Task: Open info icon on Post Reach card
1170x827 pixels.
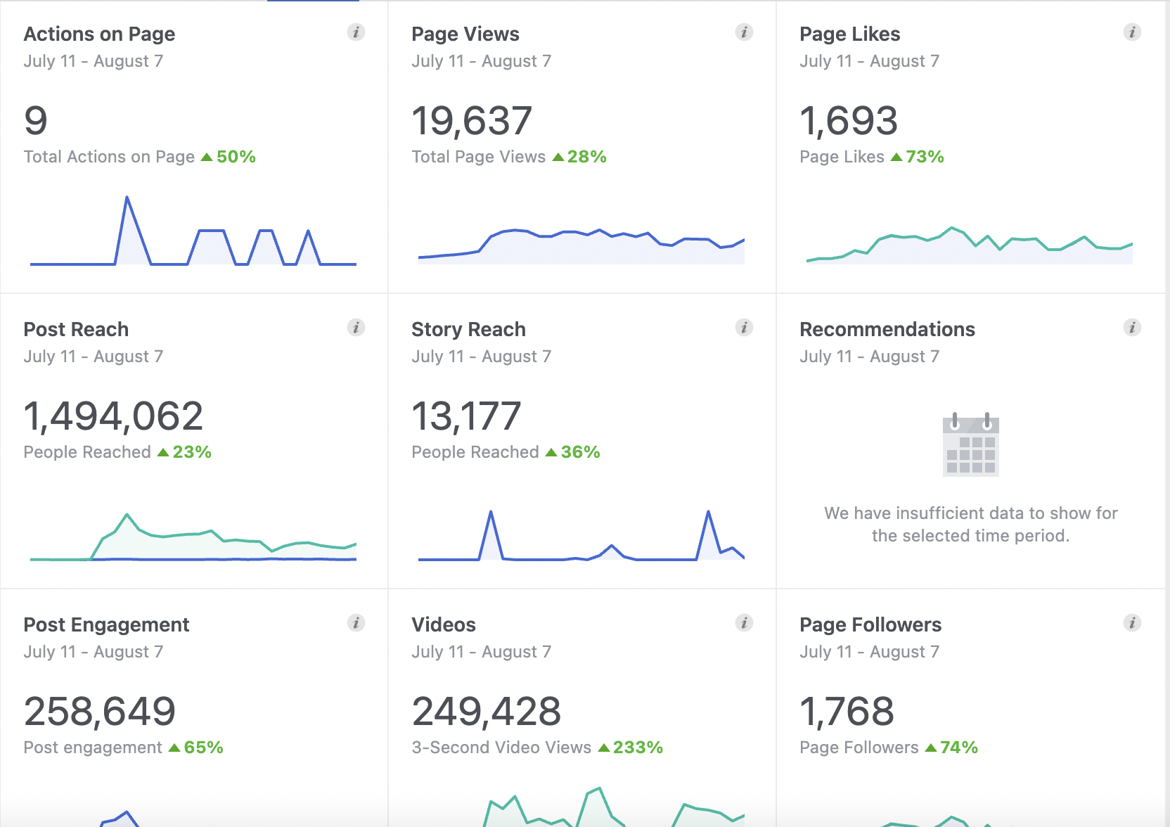Action: click(356, 328)
